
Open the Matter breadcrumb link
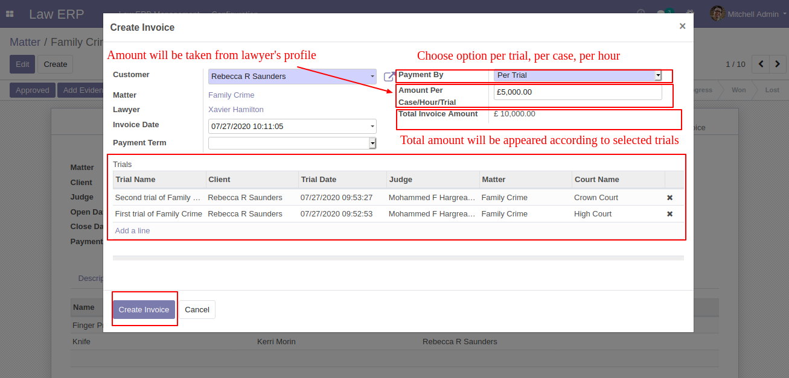click(x=25, y=42)
